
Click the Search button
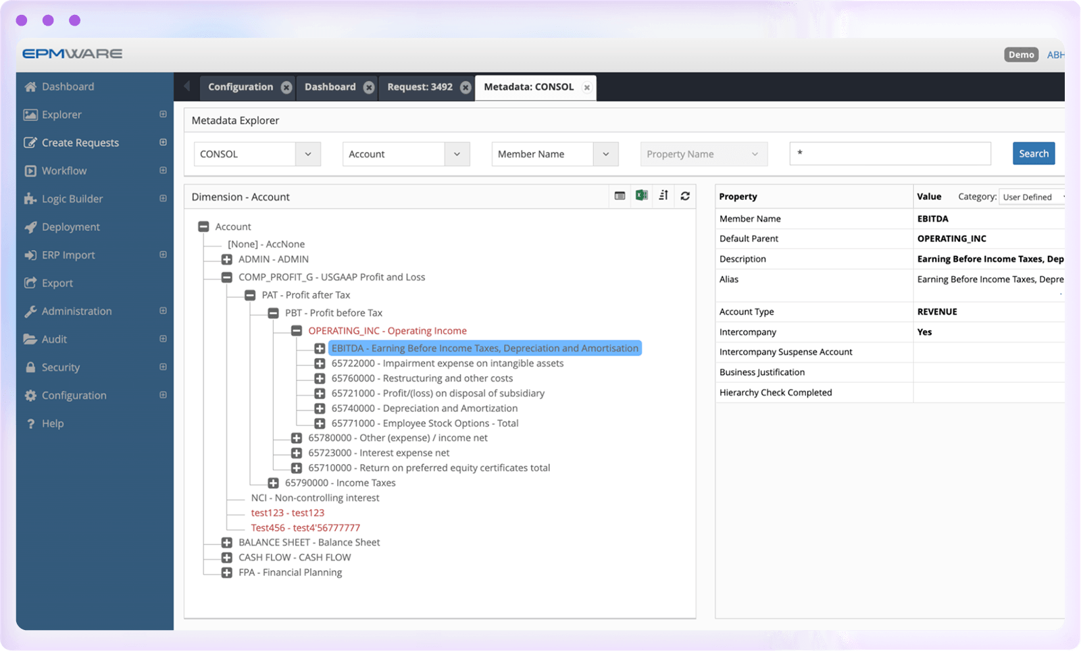[x=1033, y=153]
